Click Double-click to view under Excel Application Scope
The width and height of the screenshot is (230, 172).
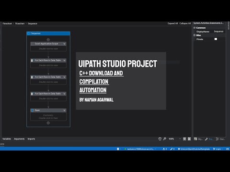click(x=48, y=49)
